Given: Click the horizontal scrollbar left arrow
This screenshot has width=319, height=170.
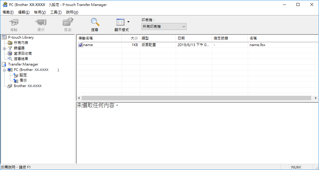Looking at the screenshot, I should pos(79,98).
